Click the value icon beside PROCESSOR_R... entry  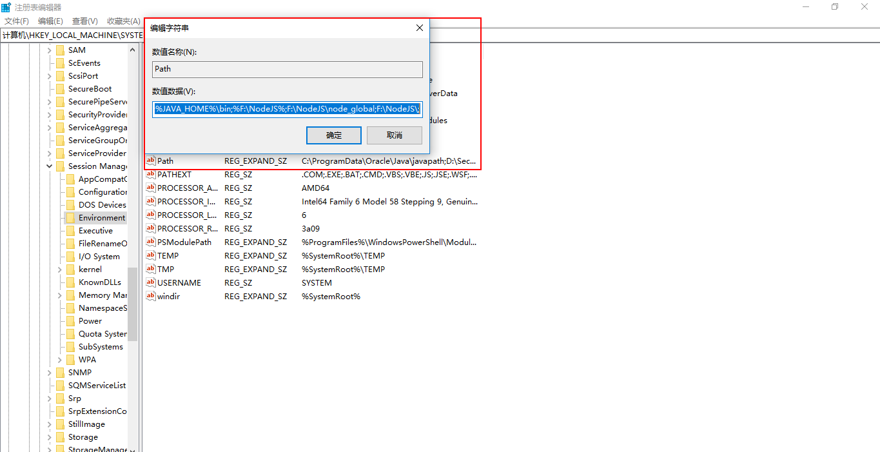tap(151, 229)
